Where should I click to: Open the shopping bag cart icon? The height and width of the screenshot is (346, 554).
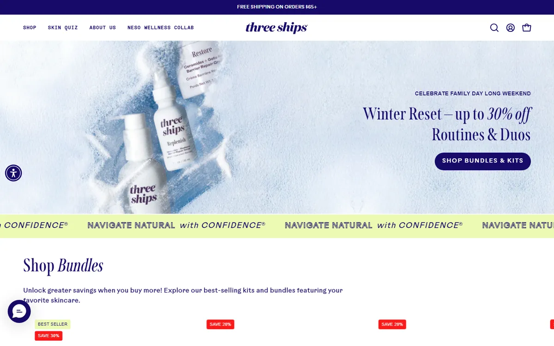click(526, 28)
